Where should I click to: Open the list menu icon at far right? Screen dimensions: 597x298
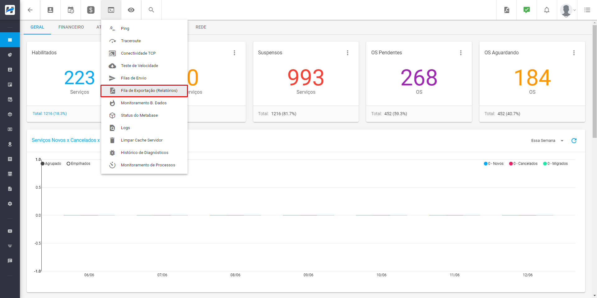(x=587, y=10)
